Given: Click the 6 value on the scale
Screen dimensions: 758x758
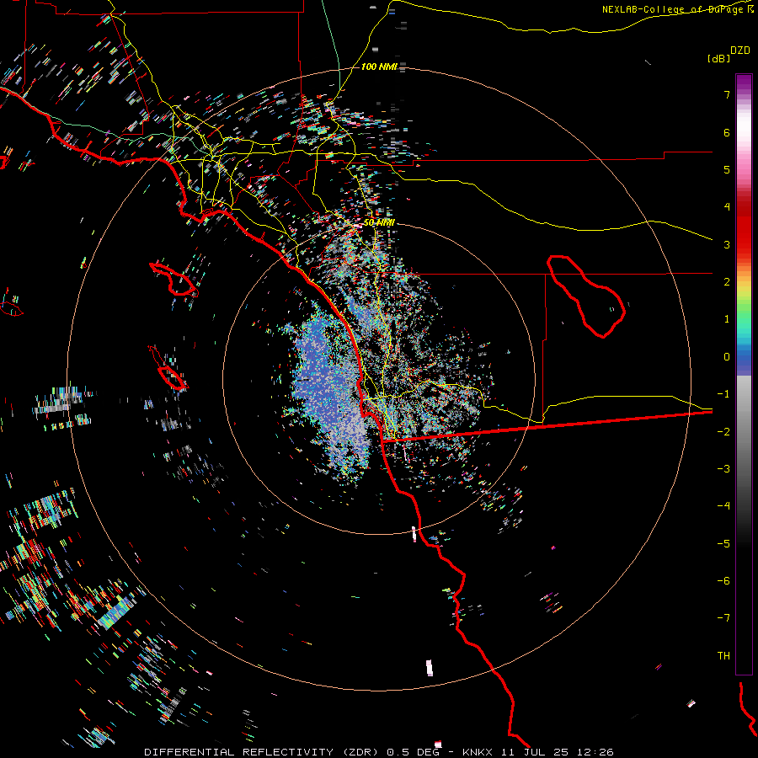Looking at the screenshot, I should point(727,132).
